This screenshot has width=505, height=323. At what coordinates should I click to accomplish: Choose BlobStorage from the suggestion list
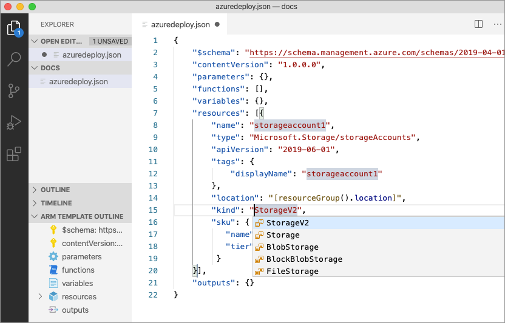pos(292,247)
